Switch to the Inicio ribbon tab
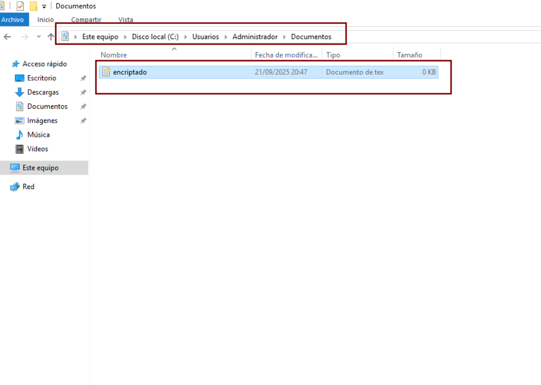 tap(46, 20)
